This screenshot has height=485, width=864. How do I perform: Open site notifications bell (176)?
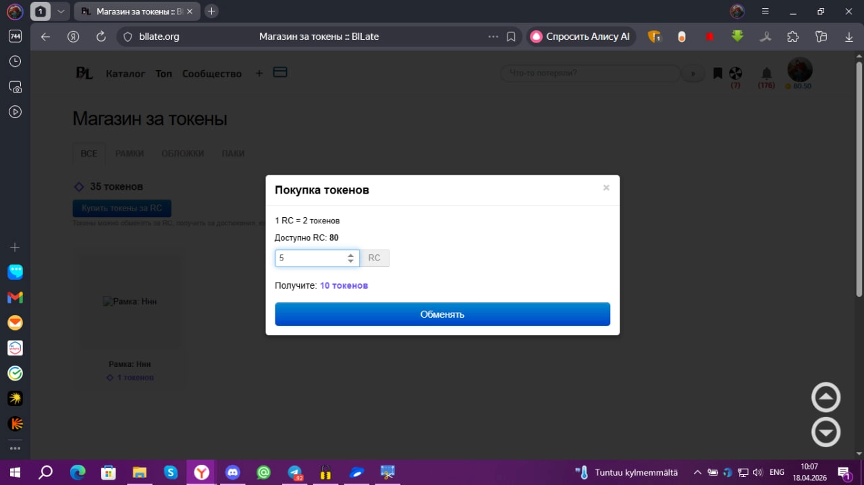(766, 73)
